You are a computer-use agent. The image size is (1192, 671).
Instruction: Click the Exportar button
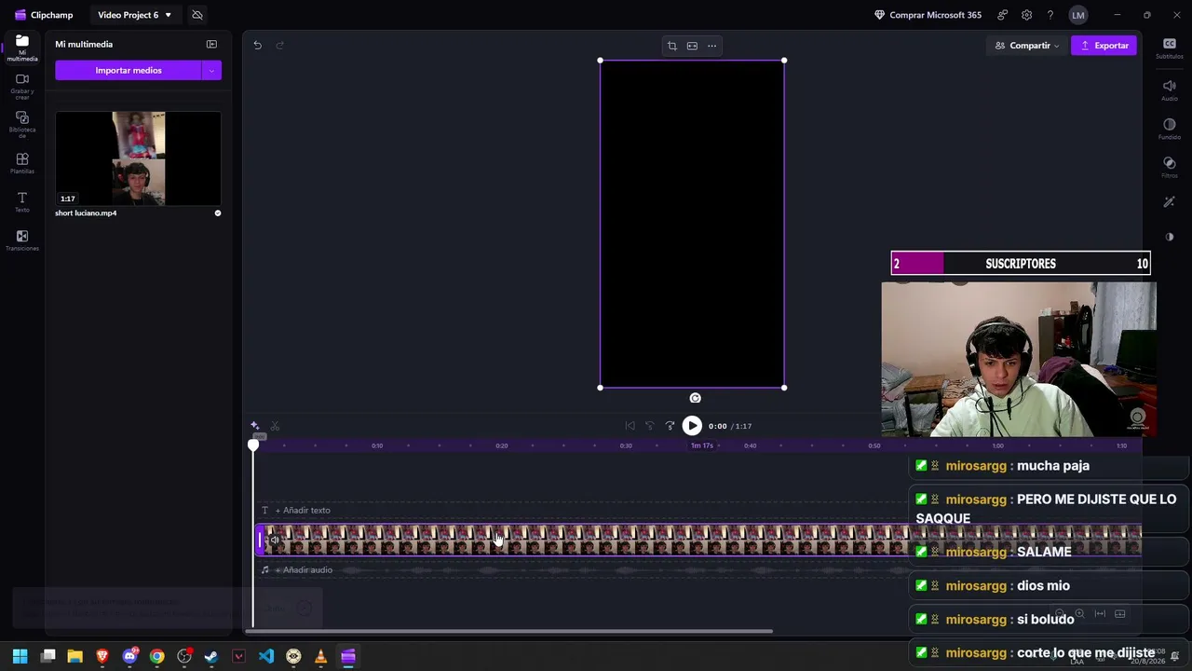[x=1104, y=46]
